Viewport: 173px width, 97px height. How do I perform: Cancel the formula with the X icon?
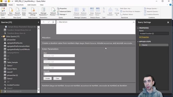click(x=44, y=22)
